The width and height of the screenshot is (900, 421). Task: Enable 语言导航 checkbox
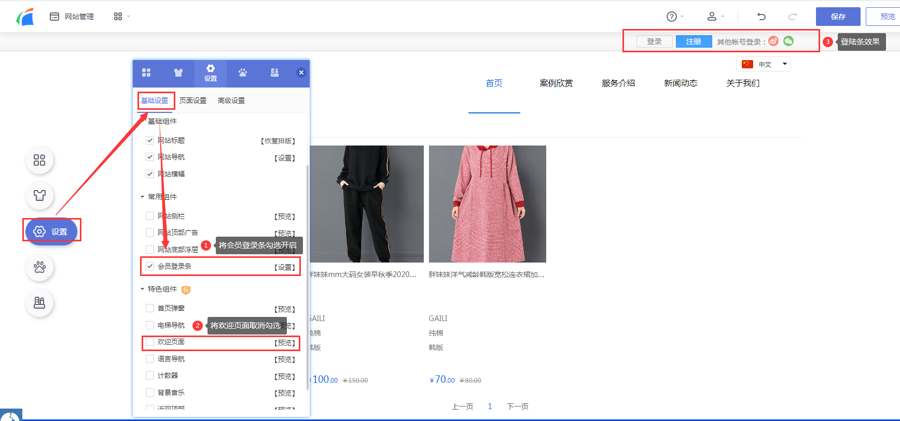150,359
